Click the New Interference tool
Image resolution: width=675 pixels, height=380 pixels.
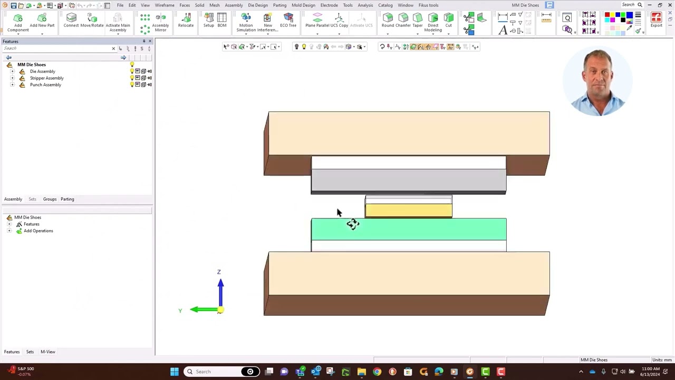pyautogui.click(x=267, y=22)
